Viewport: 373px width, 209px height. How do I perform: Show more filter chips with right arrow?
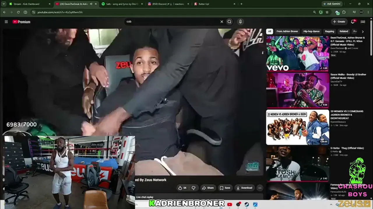tap(363, 31)
